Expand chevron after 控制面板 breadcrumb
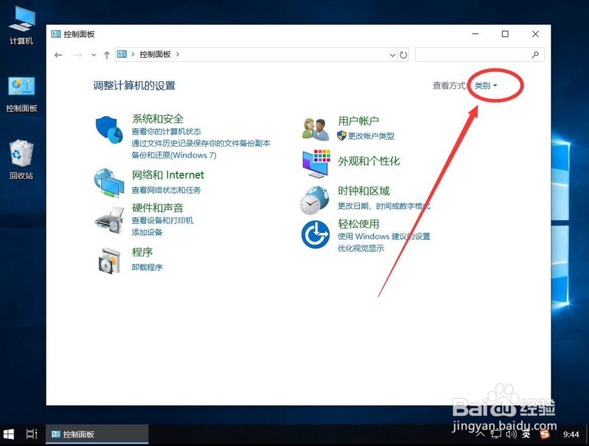The height and width of the screenshot is (446, 589). tap(178, 54)
